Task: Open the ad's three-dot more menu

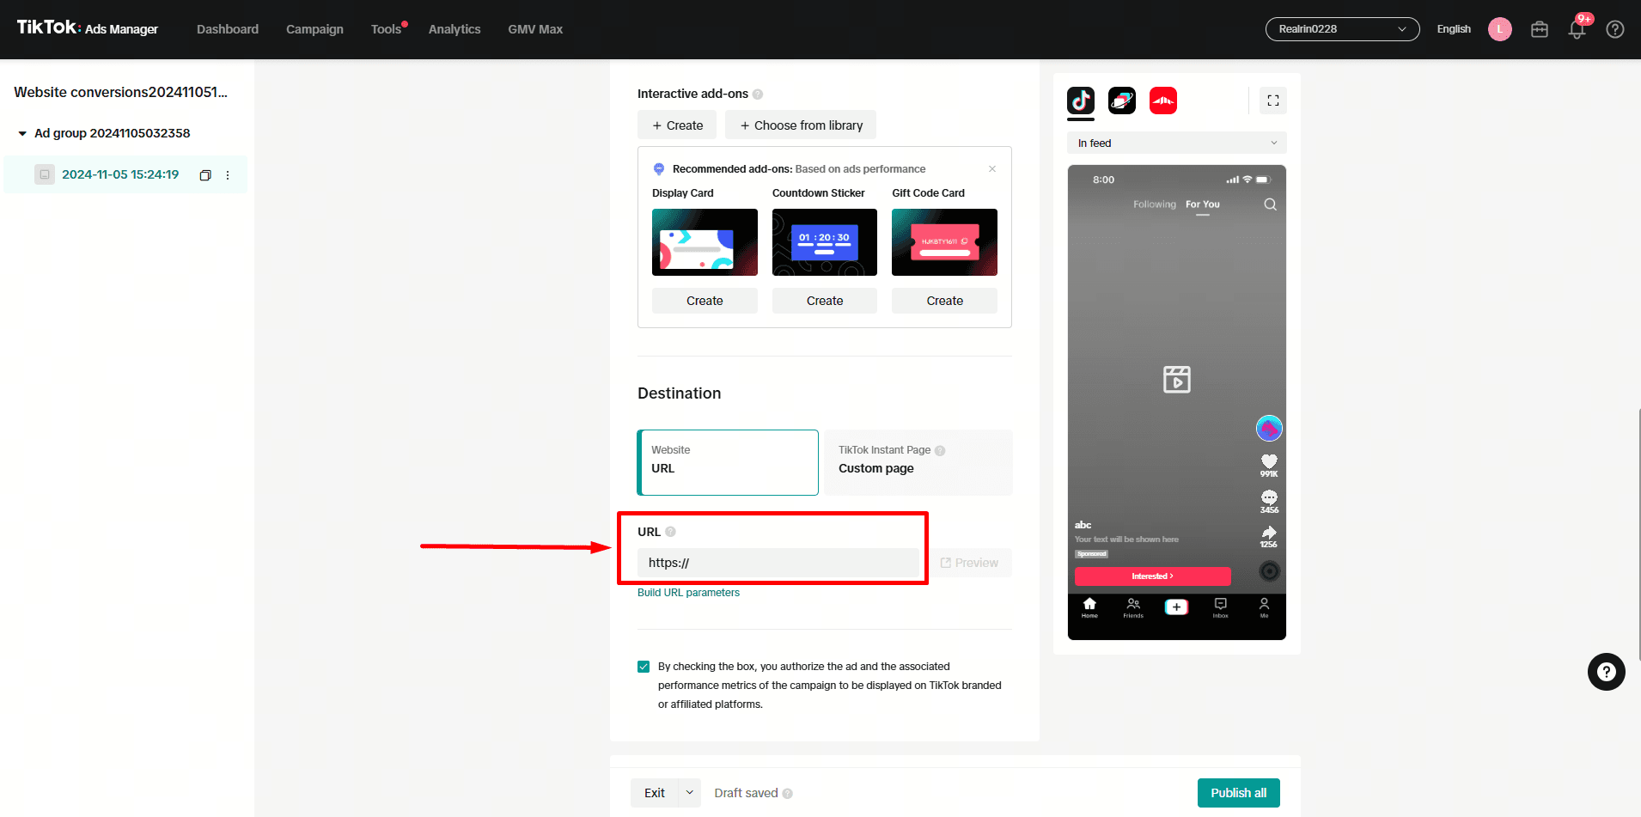Action: click(228, 175)
